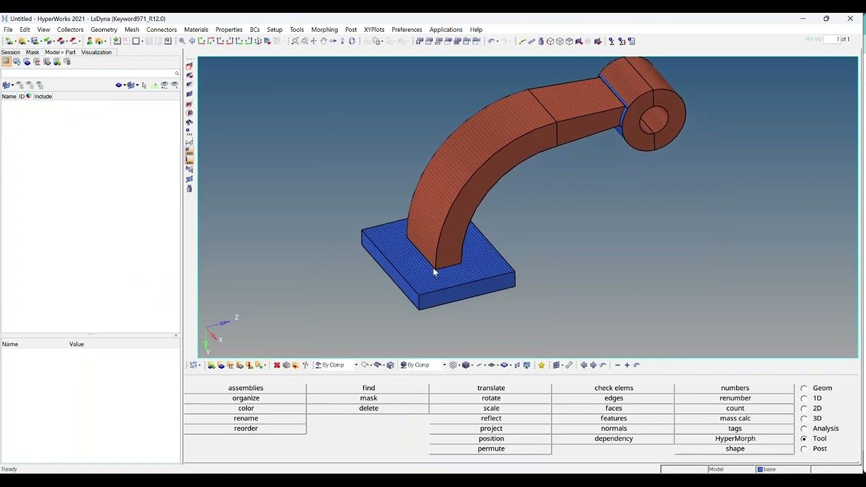Click the first sigma summary icon
The height and width of the screenshot is (487, 866).
pyautogui.click(x=611, y=41)
